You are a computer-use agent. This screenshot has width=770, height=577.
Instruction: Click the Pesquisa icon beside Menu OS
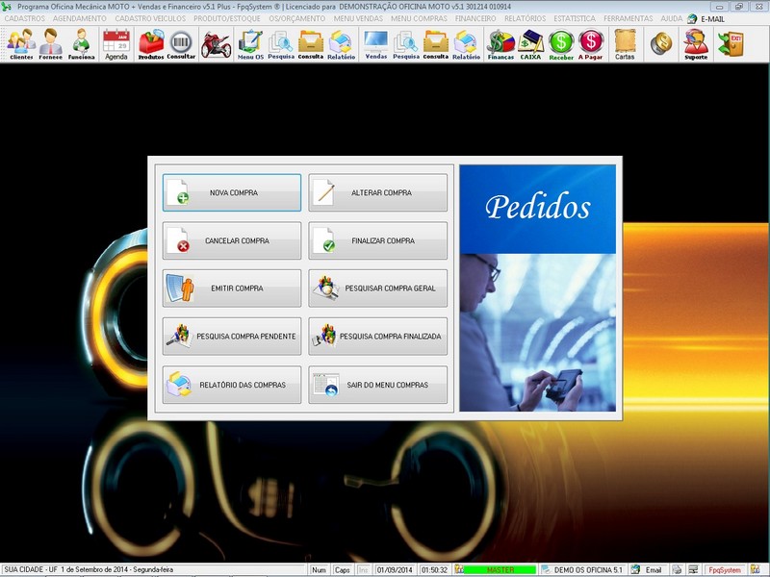tap(281, 44)
